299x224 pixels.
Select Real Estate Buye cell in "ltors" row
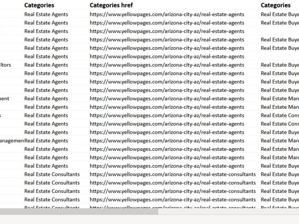coord(280,65)
